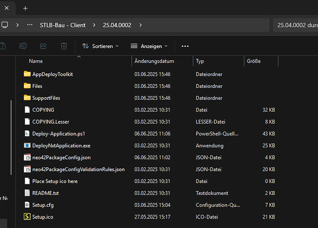Select the file name Setup.ico
Screen dimensions: 318x228
point(43,217)
